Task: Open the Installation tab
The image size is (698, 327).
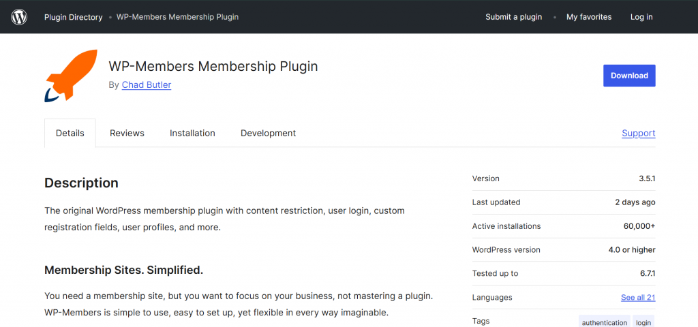Action: (192, 133)
